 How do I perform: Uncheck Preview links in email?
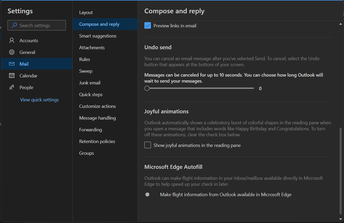148,26
